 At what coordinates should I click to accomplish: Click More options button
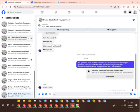(112, 30)
